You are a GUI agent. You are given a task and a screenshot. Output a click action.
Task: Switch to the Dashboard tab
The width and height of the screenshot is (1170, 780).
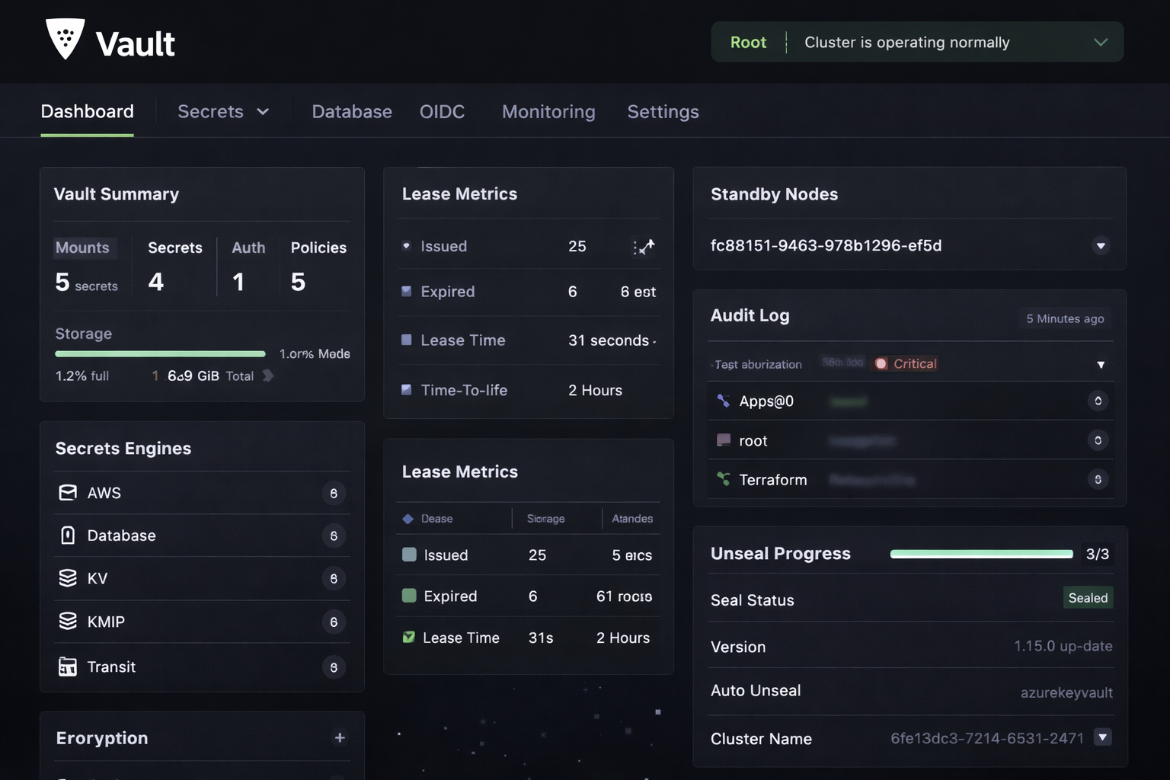[87, 112]
